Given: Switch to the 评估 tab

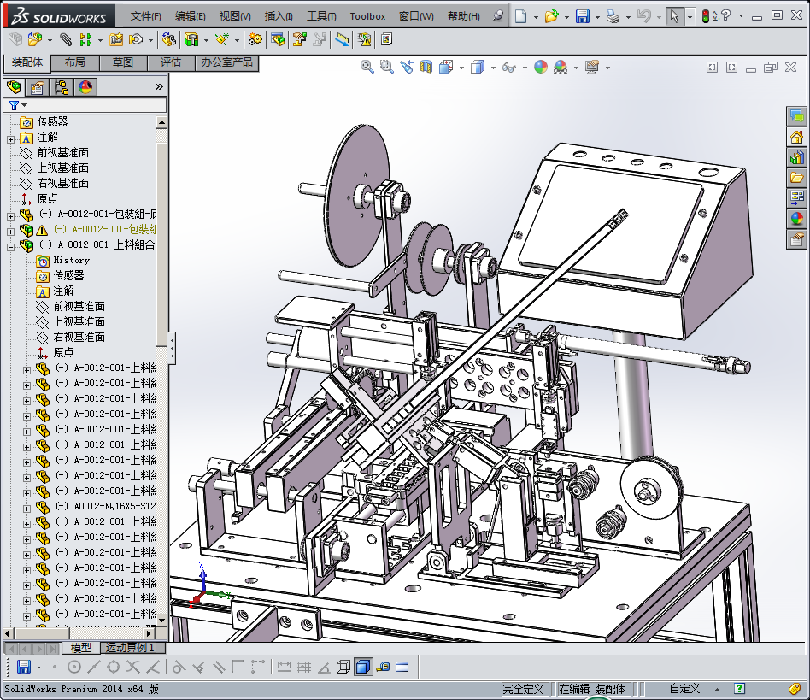Looking at the screenshot, I should 171,62.
